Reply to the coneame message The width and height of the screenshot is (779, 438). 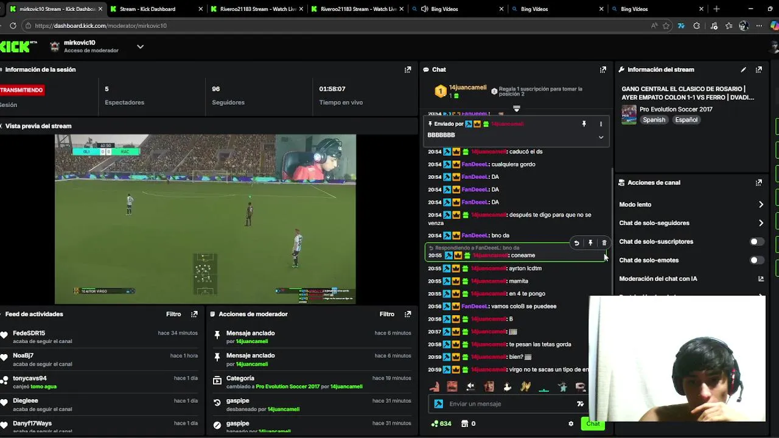coord(576,243)
